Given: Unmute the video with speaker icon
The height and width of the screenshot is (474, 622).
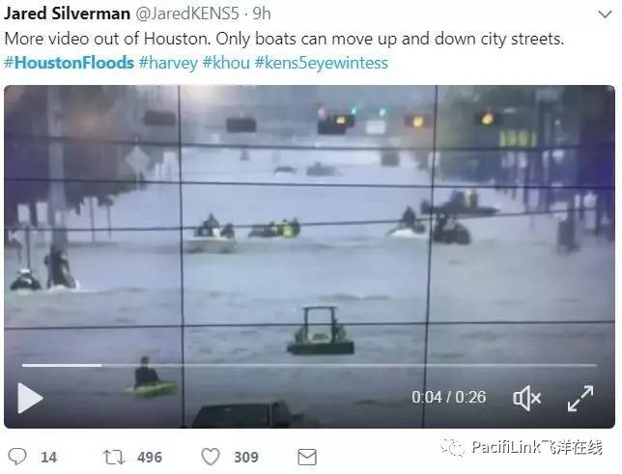Looking at the screenshot, I should 526,398.
